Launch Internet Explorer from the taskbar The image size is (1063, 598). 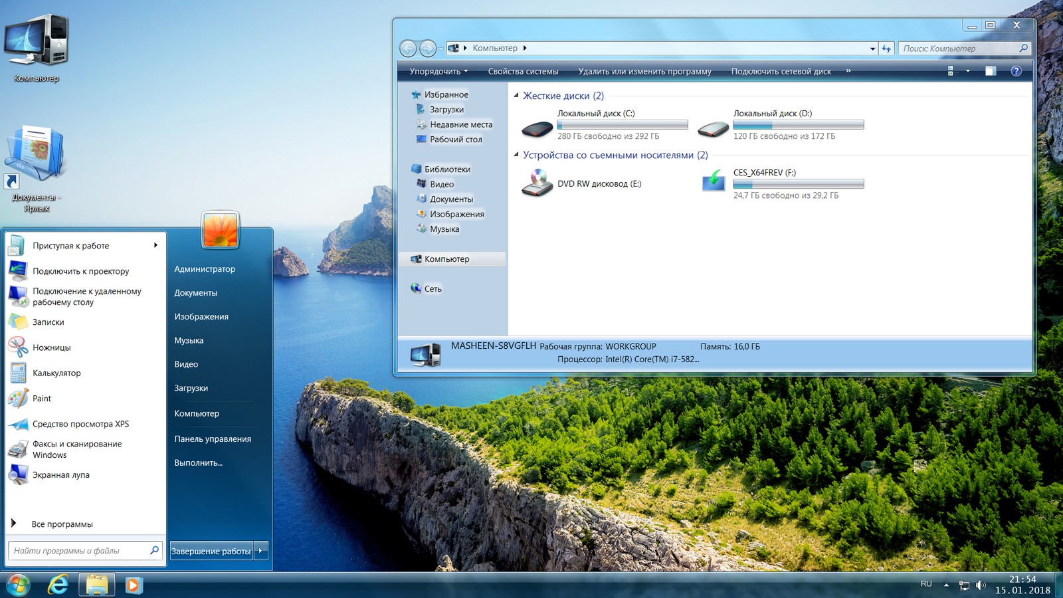[x=58, y=585]
